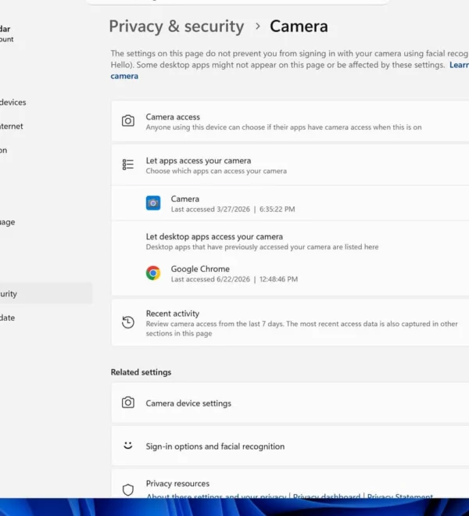Open the Learn more camera link
469x516 pixels.
click(x=124, y=76)
